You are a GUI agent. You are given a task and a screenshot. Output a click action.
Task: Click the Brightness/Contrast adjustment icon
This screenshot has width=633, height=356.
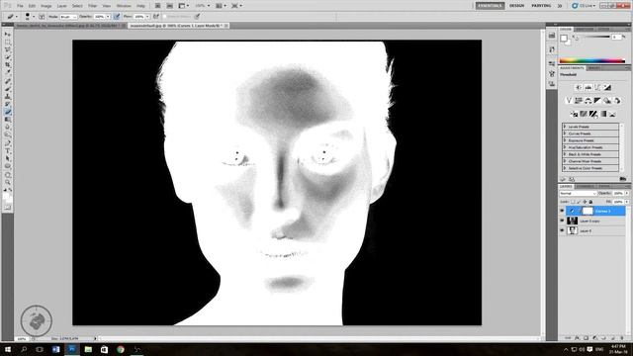coord(579,88)
